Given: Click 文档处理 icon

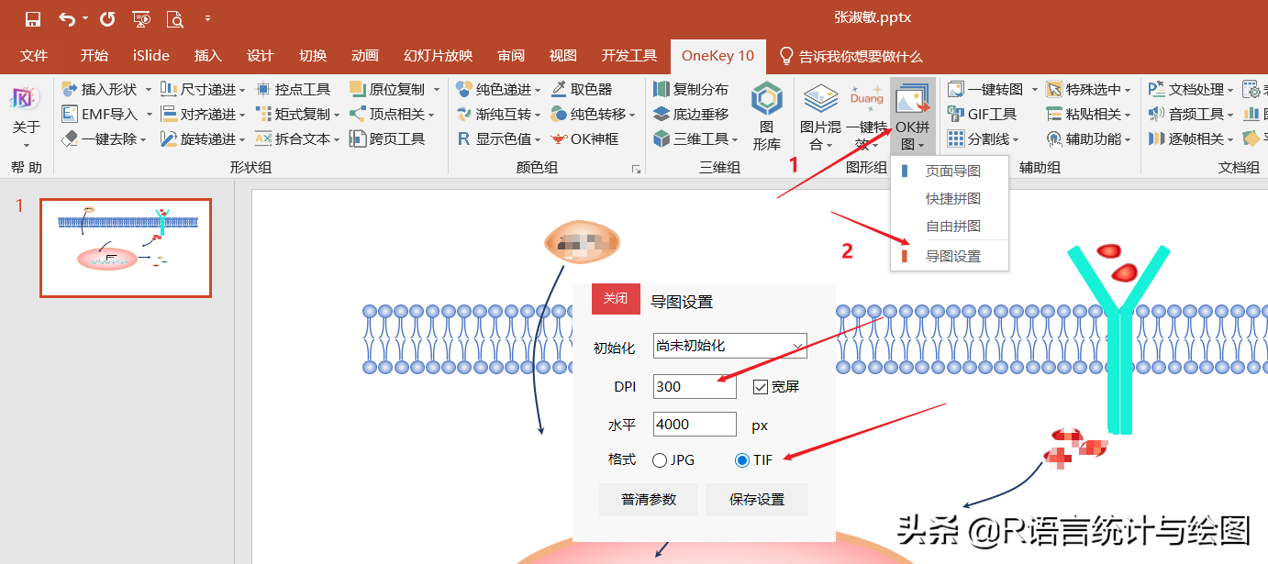Looking at the screenshot, I should tap(1156, 90).
